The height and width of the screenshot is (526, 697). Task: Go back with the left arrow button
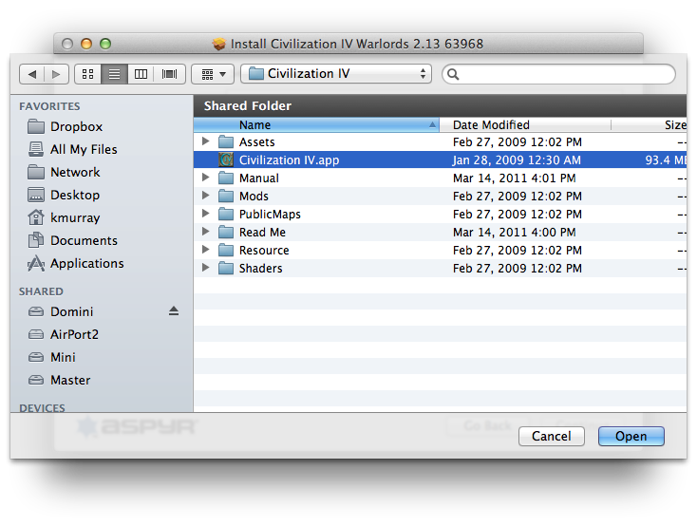click(32, 74)
